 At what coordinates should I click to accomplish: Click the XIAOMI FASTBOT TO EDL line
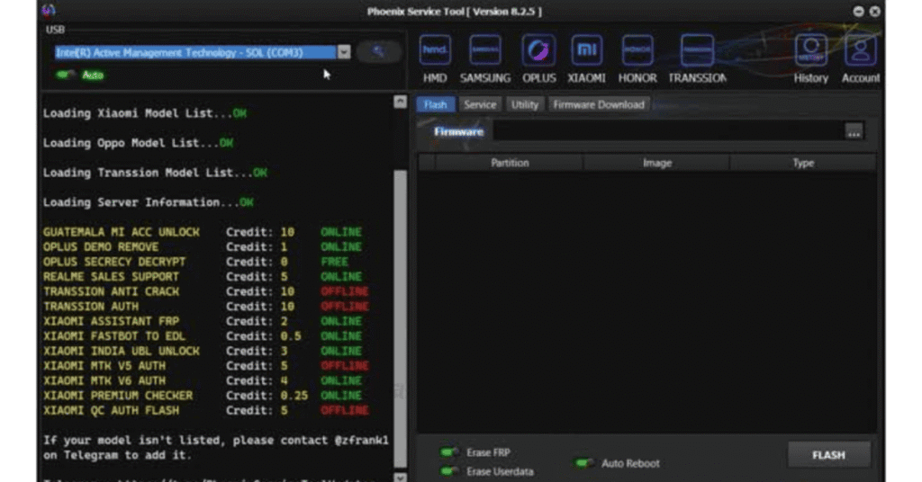203,335
